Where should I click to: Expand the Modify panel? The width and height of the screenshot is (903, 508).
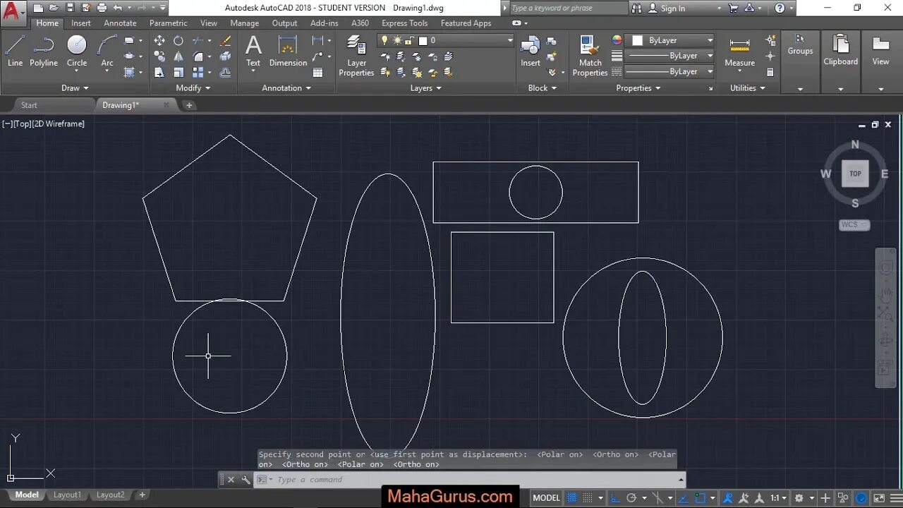(x=193, y=88)
